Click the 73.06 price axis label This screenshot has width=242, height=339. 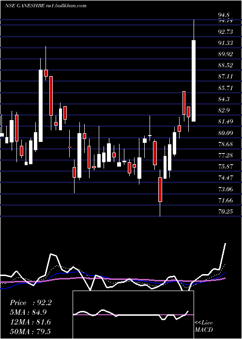point(226,189)
